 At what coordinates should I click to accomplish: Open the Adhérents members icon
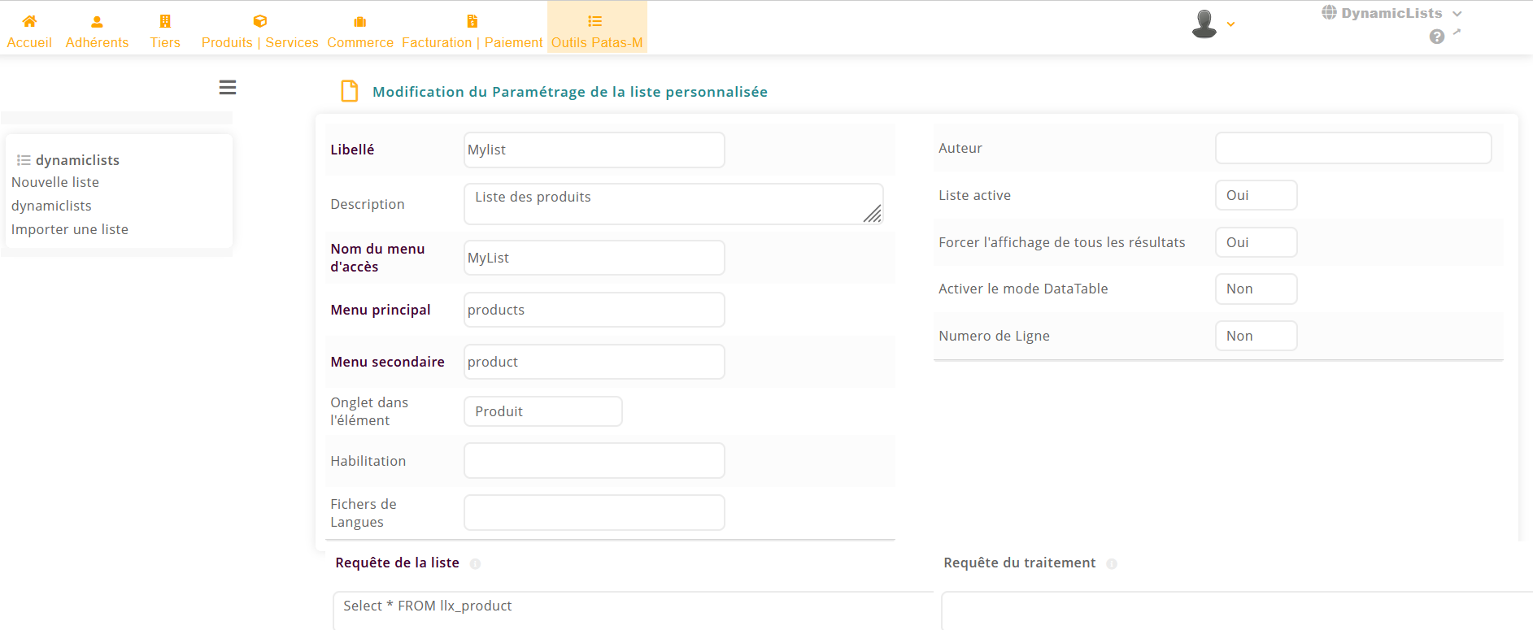click(x=97, y=22)
